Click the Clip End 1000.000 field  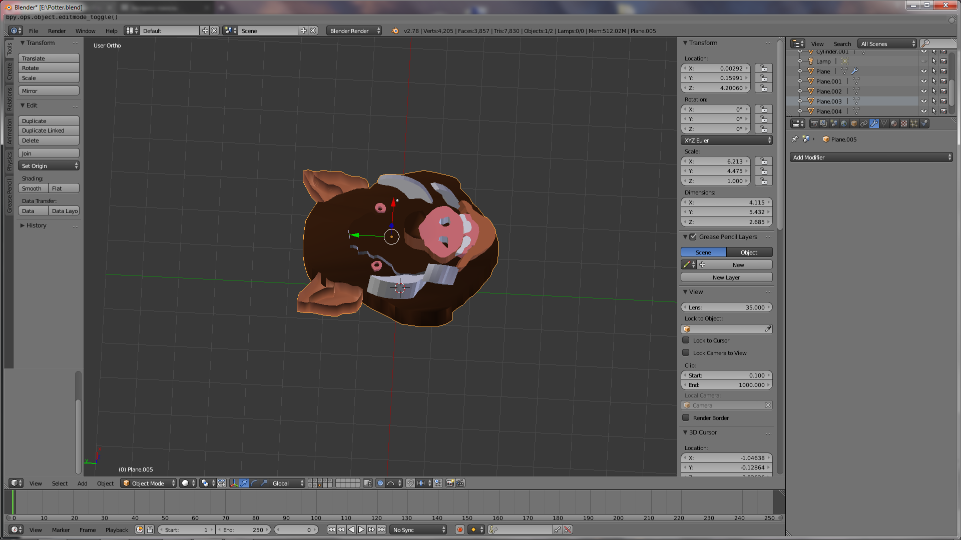pyautogui.click(x=727, y=384)
